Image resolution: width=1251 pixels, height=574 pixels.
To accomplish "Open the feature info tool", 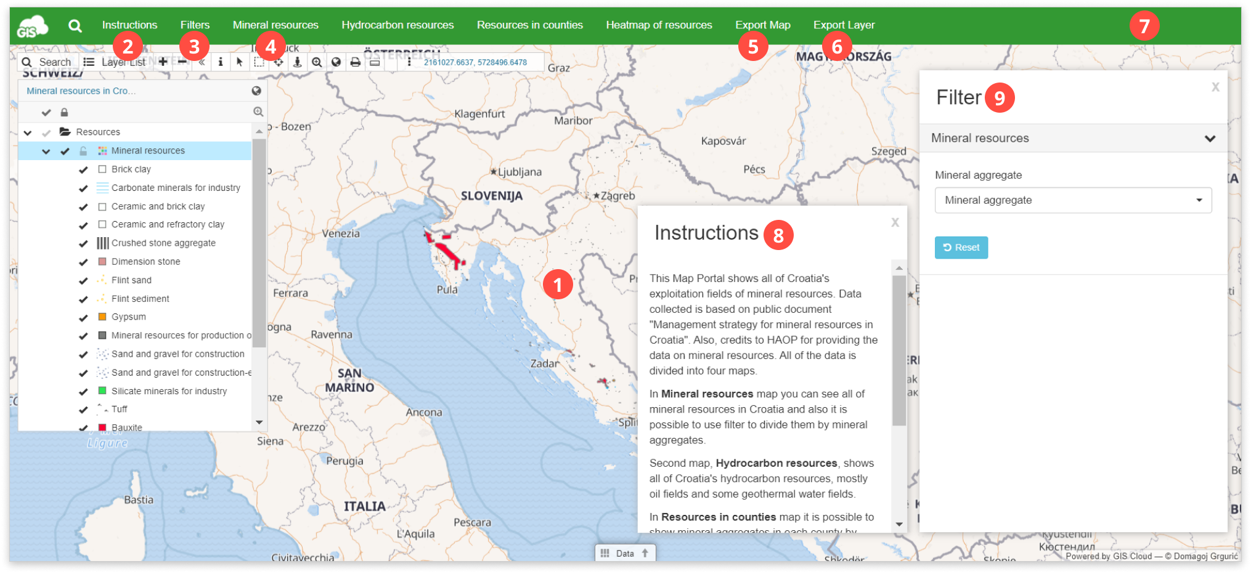I will [221, 62].
